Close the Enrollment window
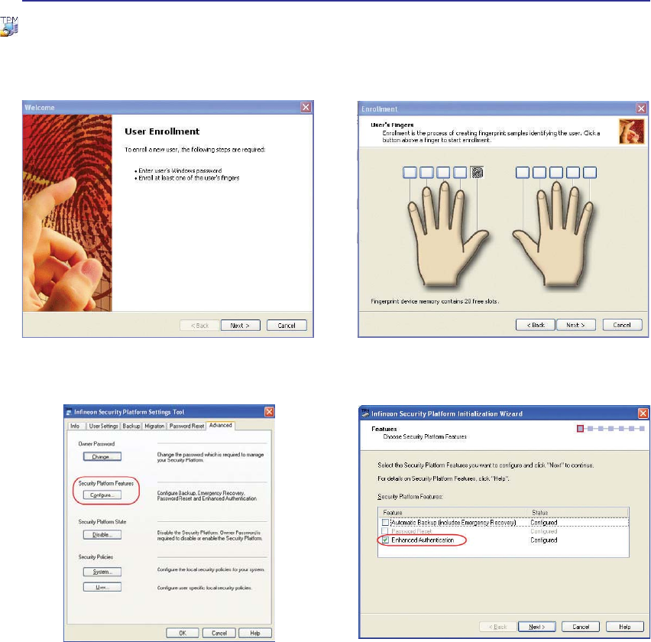Viewport: 651px width, 642px height. click(641, 109)
